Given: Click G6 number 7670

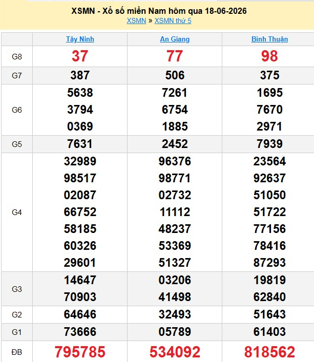Looking at the screenshot, I should 269,110.
